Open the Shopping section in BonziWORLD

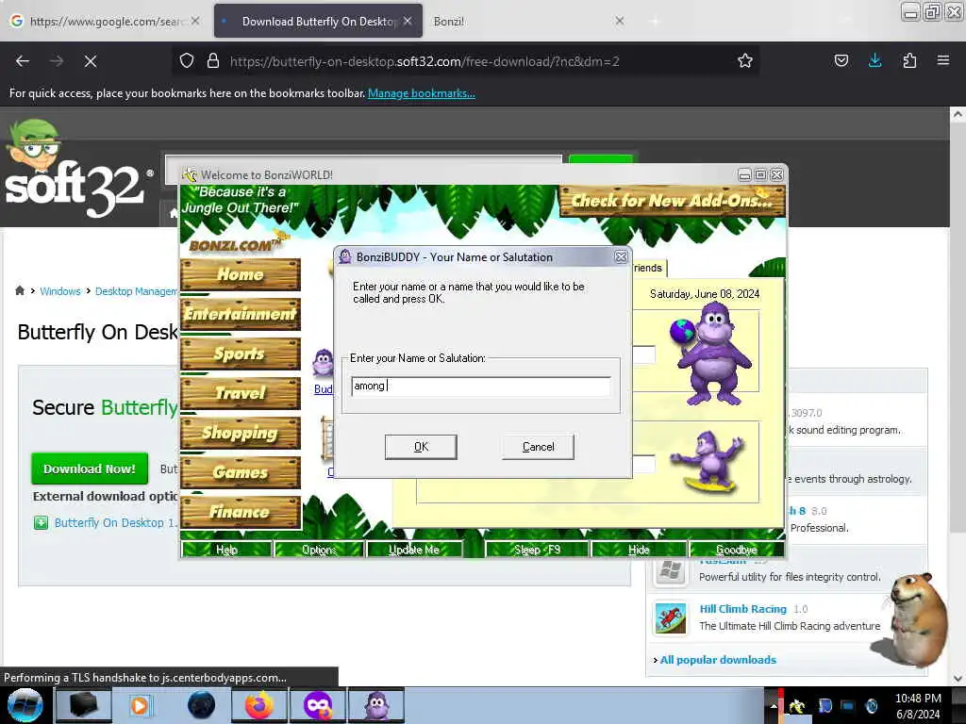point(241,433)
